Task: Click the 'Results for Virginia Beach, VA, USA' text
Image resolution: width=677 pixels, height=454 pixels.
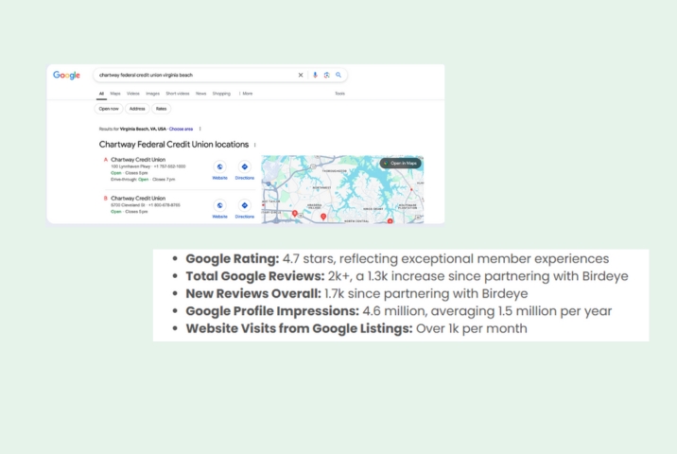Action: pos(132,129)
